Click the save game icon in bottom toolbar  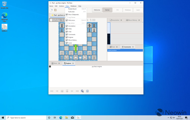coord(87,91)
